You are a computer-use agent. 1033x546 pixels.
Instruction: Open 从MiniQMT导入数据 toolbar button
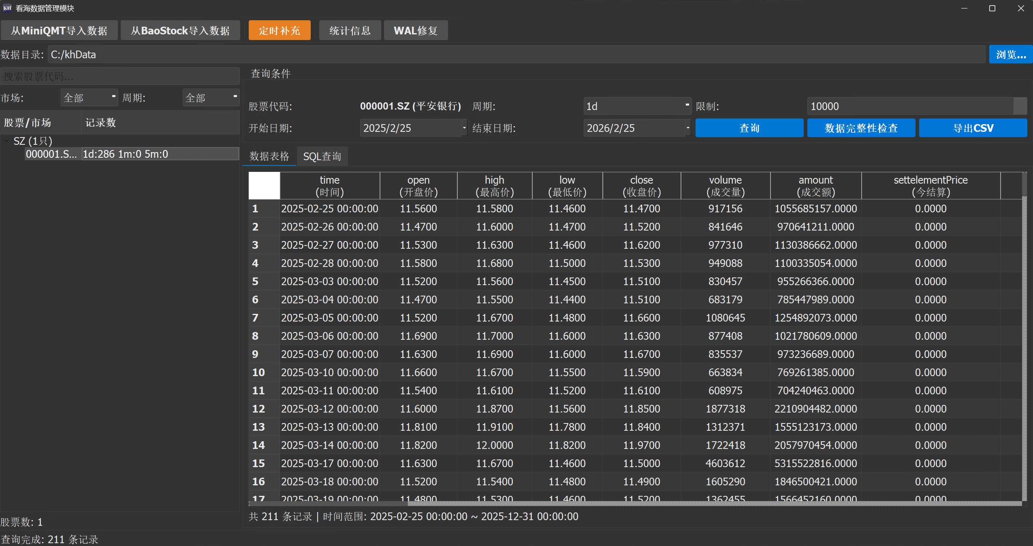click(x=59, y=31)
